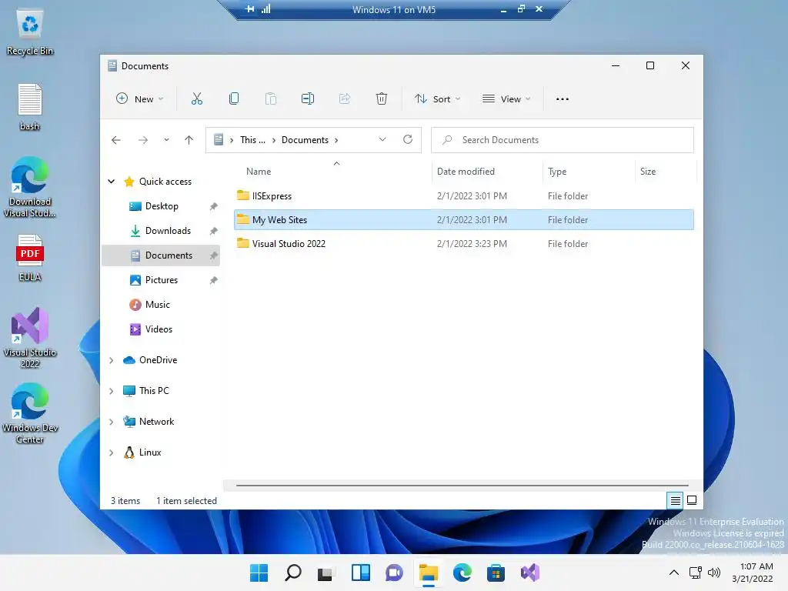788x591 pixels.
Task: Select Music in navigation pane
Action: tap(161, 305)
